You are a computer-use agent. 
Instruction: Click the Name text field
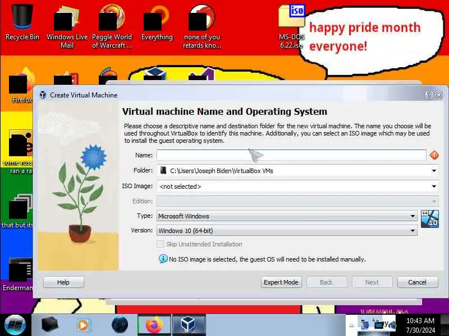(291, 155)
